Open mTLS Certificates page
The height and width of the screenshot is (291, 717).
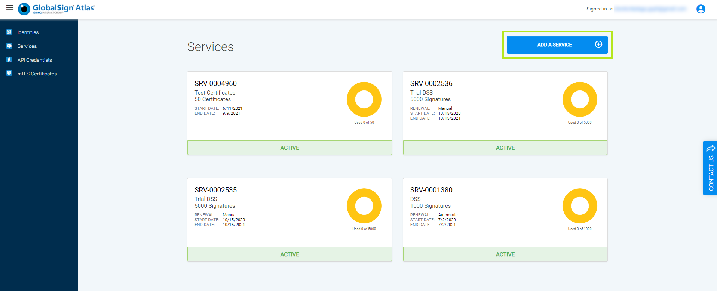point(37,74)
